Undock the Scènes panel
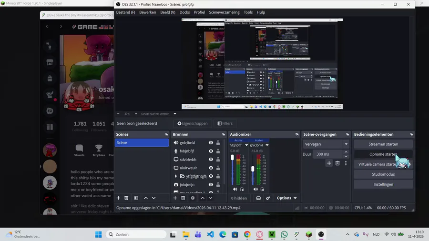The height and width of the screenshot is (241, 429). pos(166,134)
